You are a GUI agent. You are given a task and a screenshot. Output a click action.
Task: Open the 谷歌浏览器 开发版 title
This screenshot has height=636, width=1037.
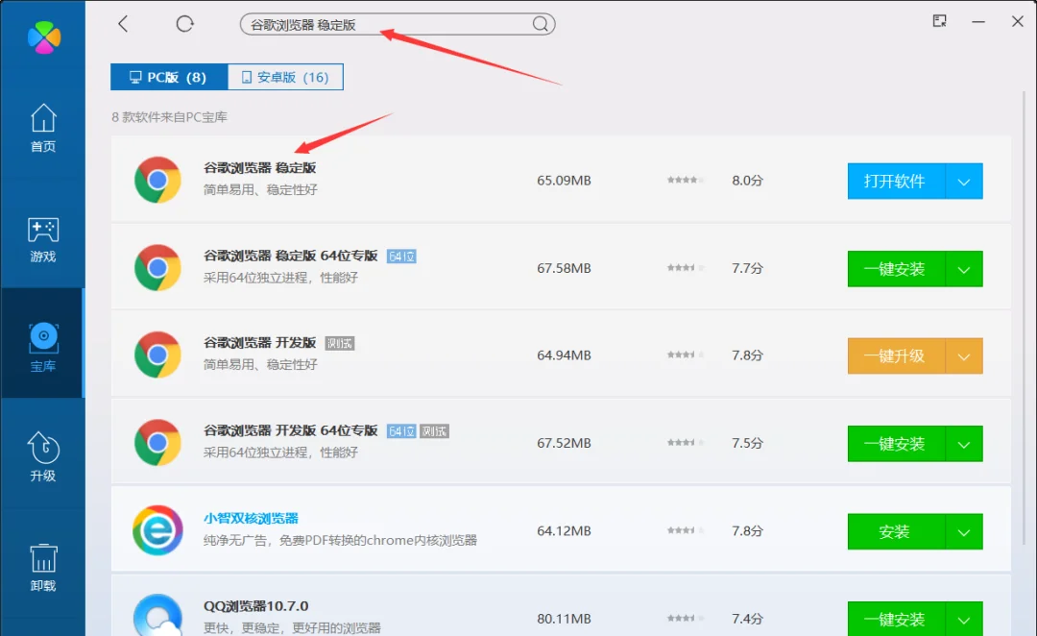click(259, 343)
